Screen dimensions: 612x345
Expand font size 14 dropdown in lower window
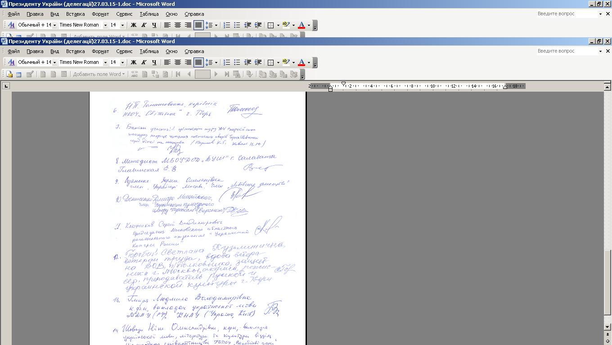[x=122, y=62]
